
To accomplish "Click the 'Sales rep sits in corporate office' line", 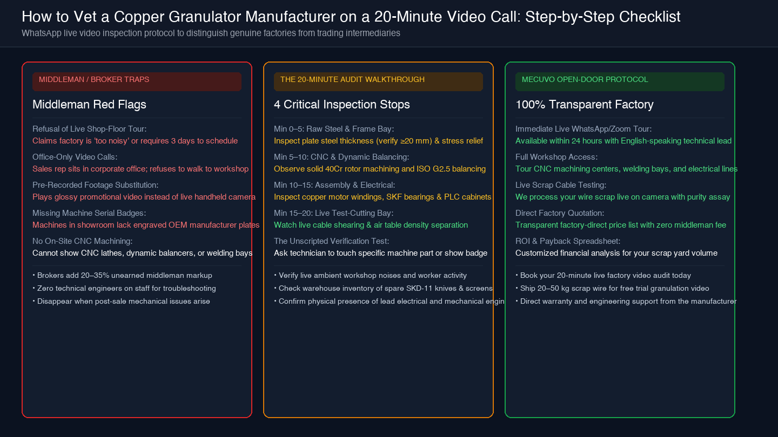I will tap(140, 169).
